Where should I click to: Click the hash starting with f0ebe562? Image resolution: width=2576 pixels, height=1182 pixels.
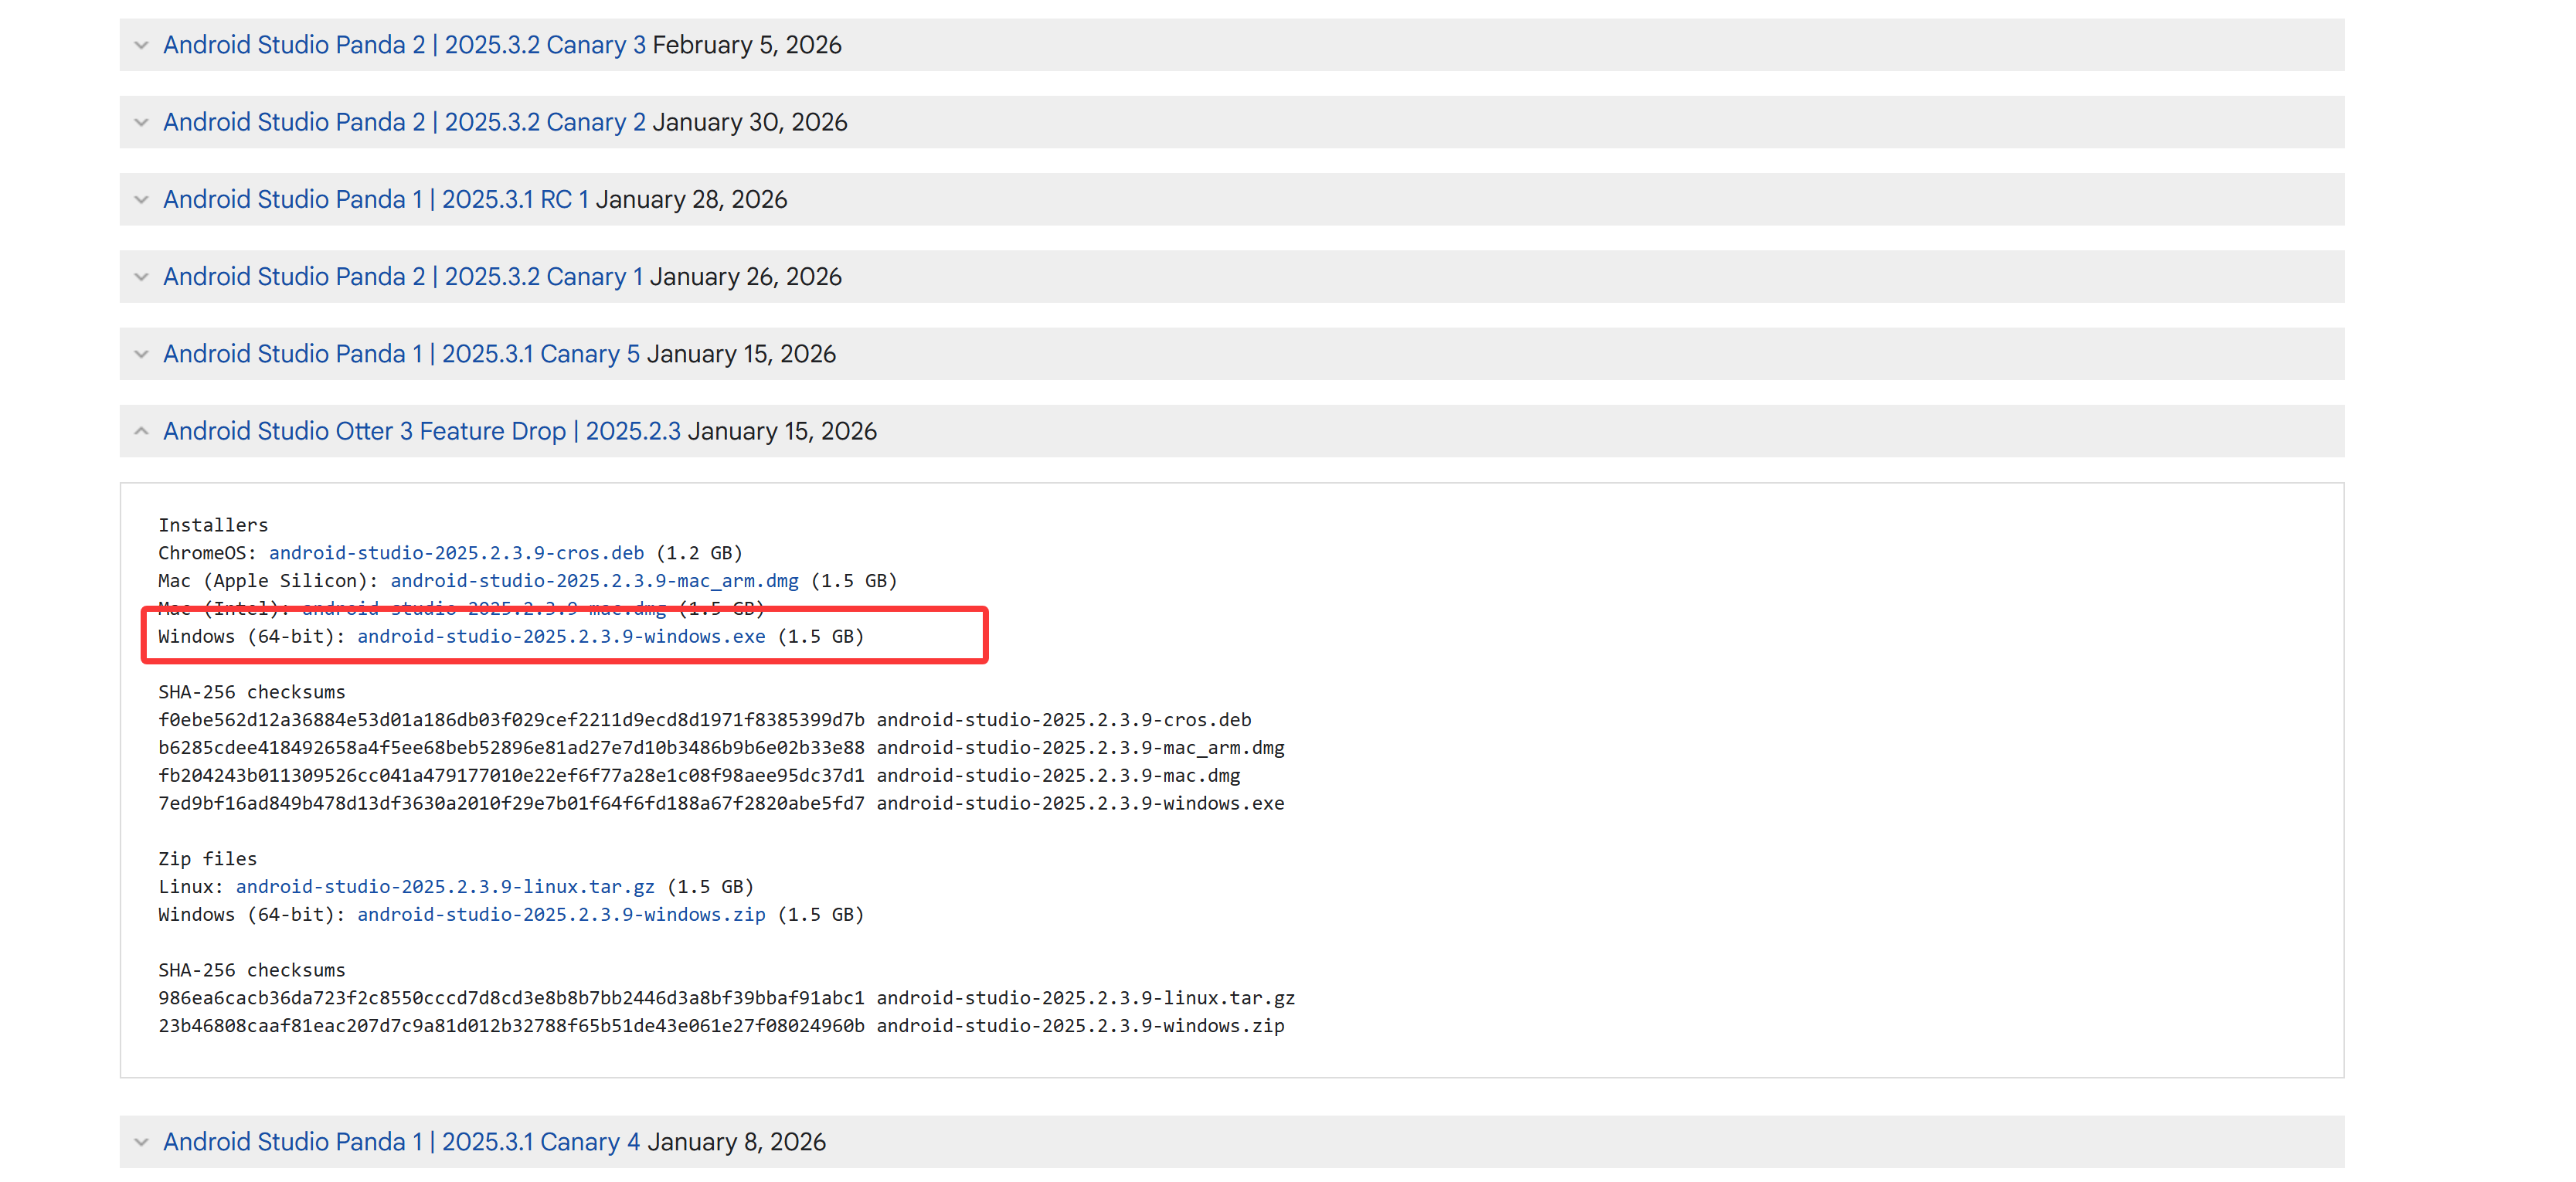[x=511, y=720]
